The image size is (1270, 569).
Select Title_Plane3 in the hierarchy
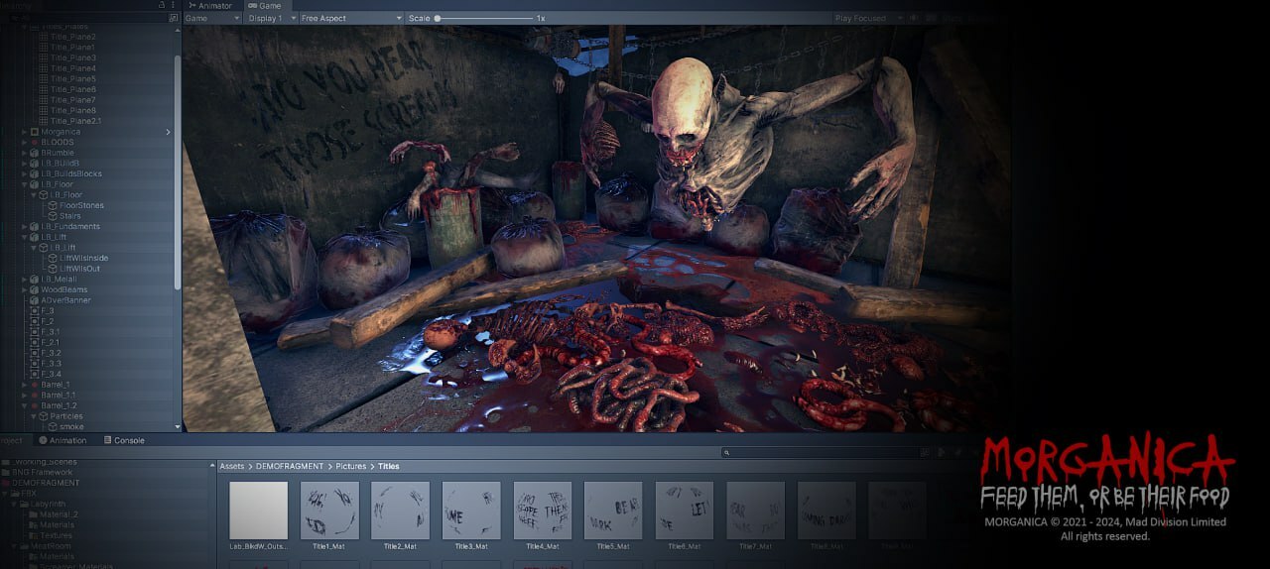coord(72,57)
